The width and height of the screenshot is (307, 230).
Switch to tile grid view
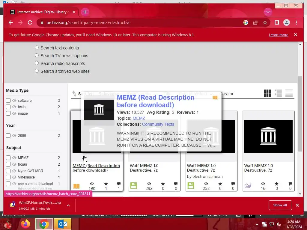[267, 93]
